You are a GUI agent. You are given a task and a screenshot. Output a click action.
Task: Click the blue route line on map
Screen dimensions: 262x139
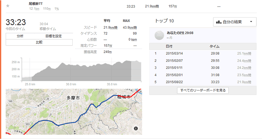67,124
